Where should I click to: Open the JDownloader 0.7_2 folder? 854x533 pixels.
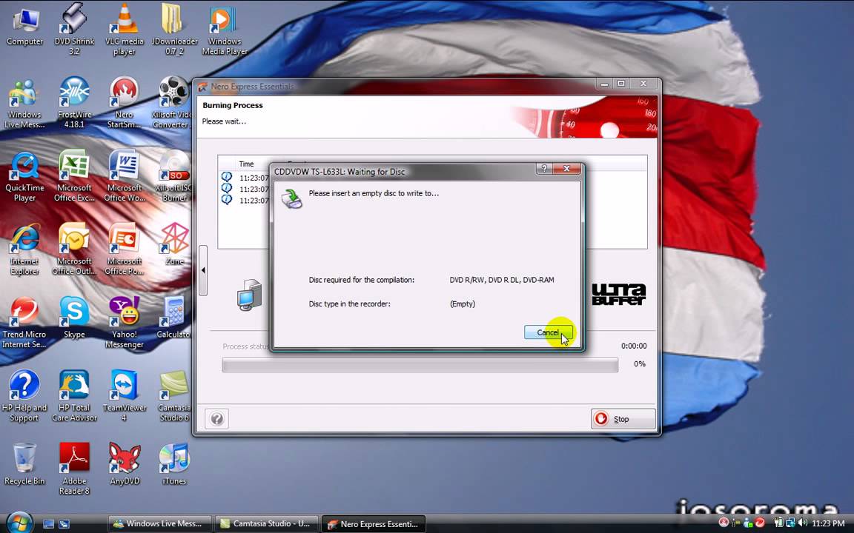pos(174,29)
